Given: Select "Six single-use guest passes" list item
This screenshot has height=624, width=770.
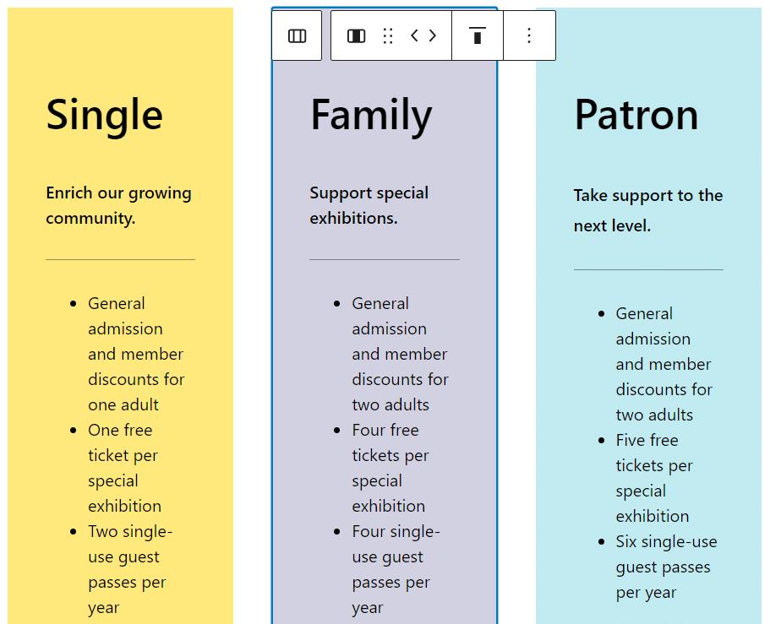Looking at the screenshot, I should pos(665,567).
